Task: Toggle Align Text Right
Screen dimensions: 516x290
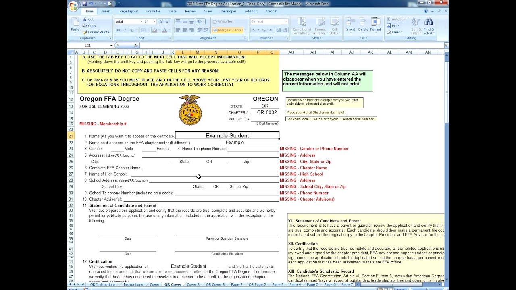Action: point(191,30)
